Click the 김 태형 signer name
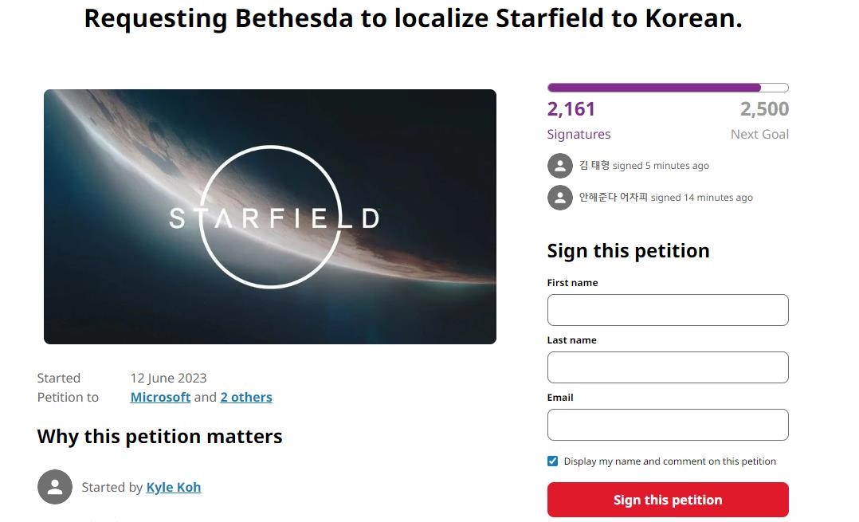This screenshot has height=522, width=859. 594,166
